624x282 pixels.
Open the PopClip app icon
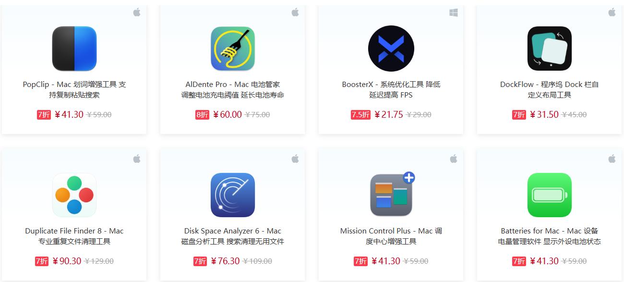coord(74,49)
